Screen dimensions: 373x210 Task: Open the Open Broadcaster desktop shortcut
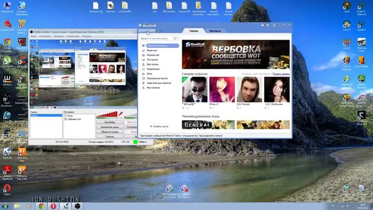pyautogui.click(x=6, y=100)
